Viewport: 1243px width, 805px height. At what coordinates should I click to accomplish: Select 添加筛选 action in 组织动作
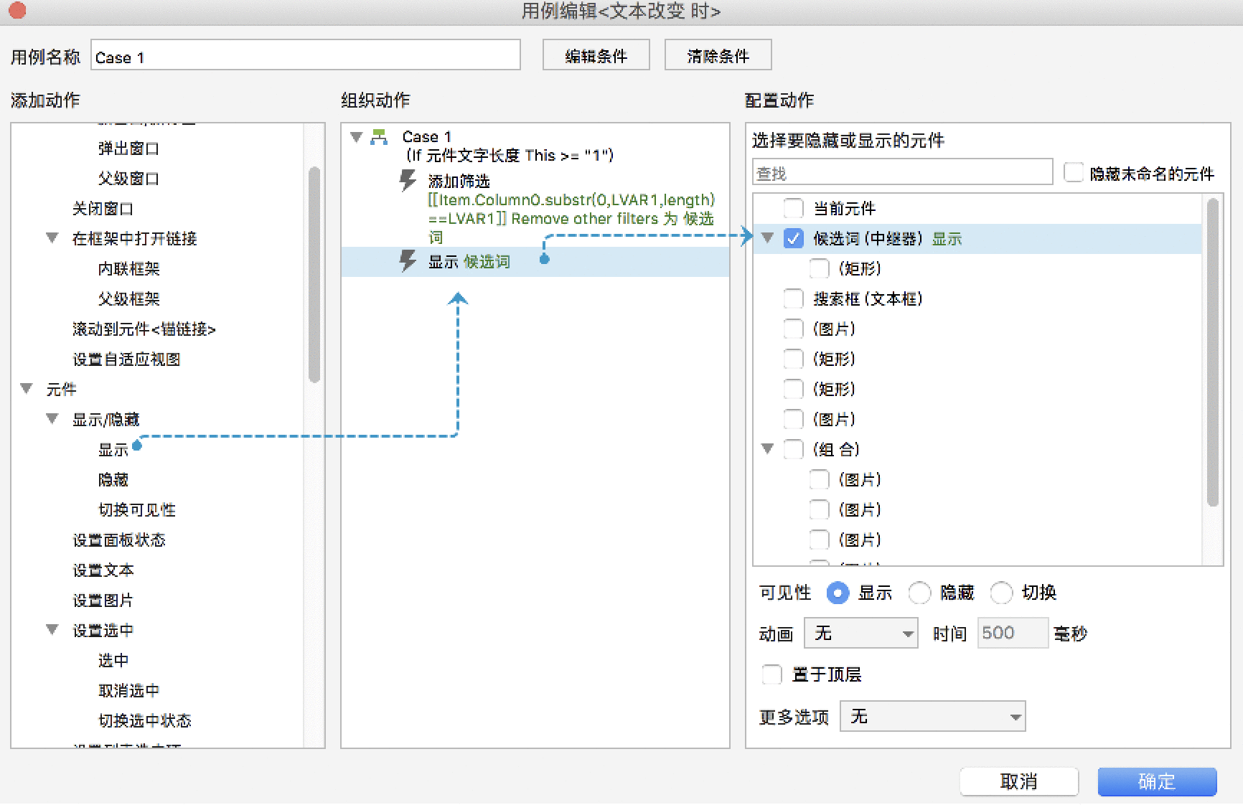[459, 181]
